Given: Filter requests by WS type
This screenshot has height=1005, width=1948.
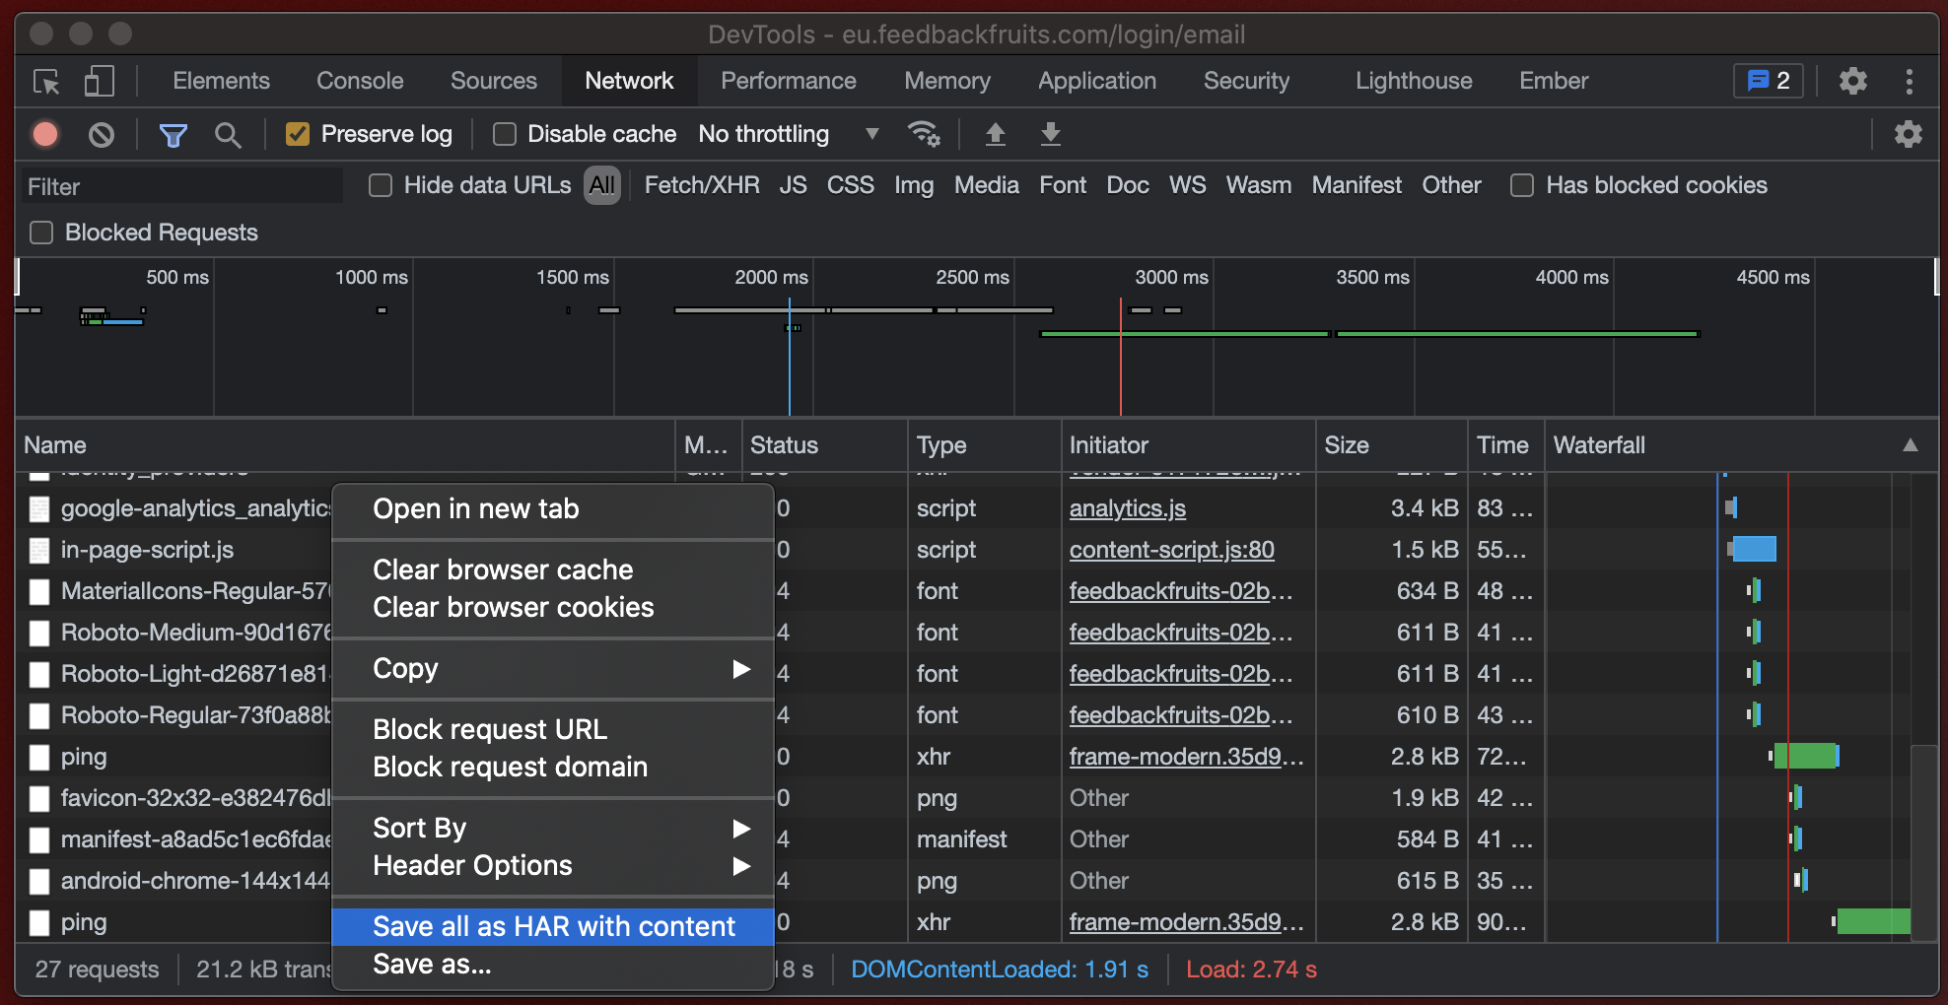Looking at the screenshot, I should tap(1188, 185).
